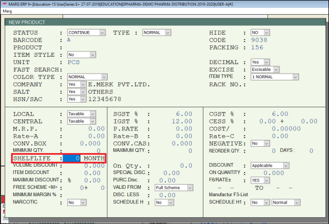Image resolution: width=329 pixels, height=224 pixels.
Task: Click the Marg ERP logo icon in title bar
Action: (4, 4)
